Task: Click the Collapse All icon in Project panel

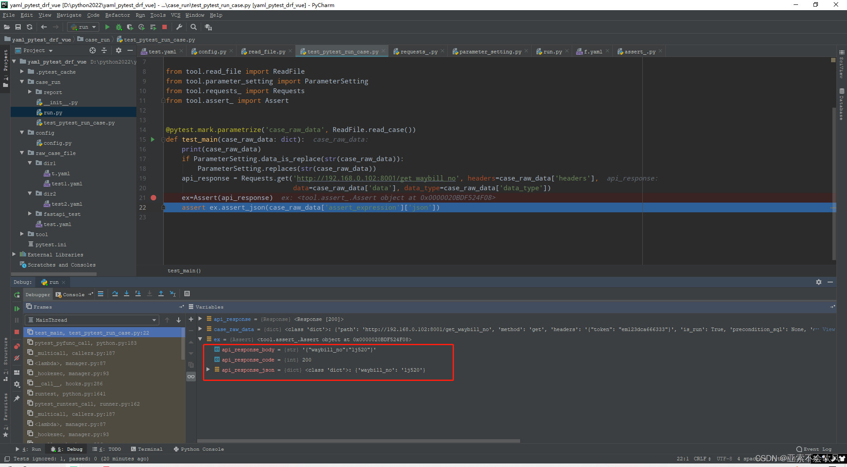Action: [x=104, y=50]
